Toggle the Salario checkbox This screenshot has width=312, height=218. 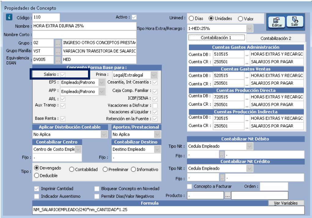pyautogui.click(x=63, y=75)
